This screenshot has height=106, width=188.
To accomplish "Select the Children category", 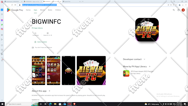I will point(58,10).
